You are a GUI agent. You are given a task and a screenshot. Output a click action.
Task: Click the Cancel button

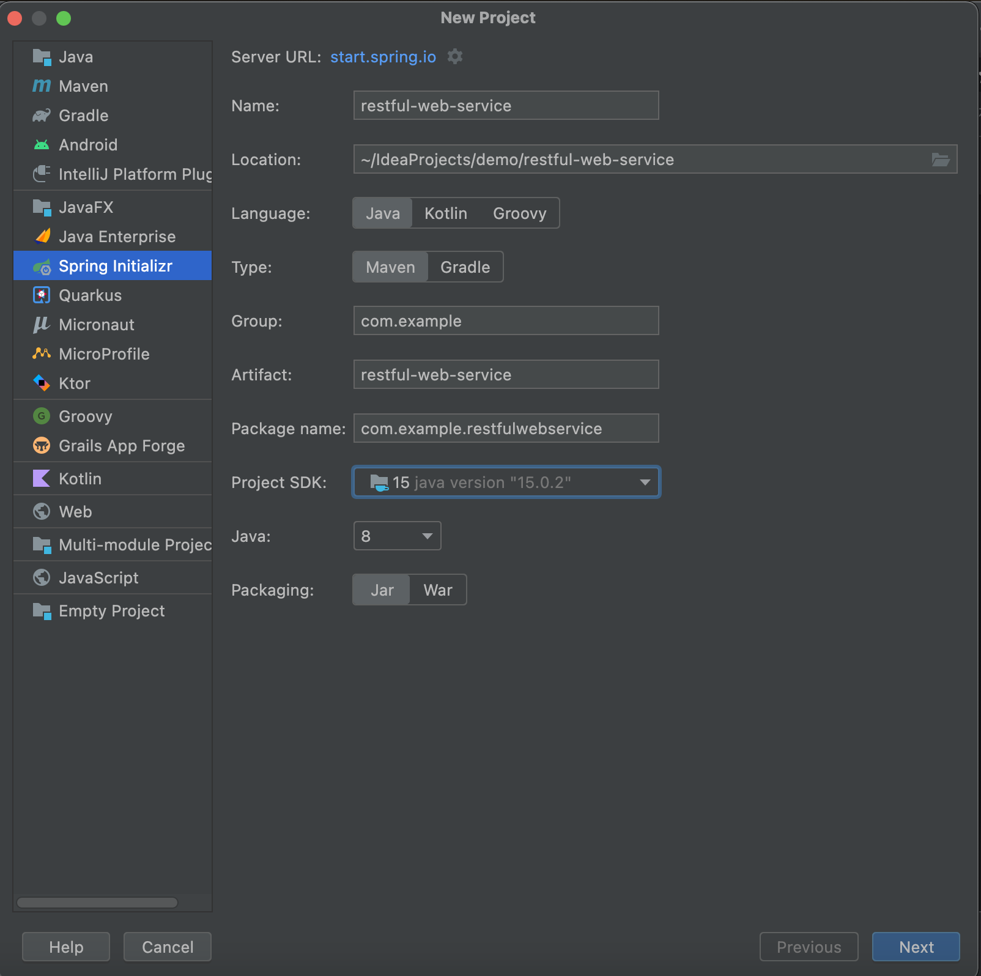[168, 947]
